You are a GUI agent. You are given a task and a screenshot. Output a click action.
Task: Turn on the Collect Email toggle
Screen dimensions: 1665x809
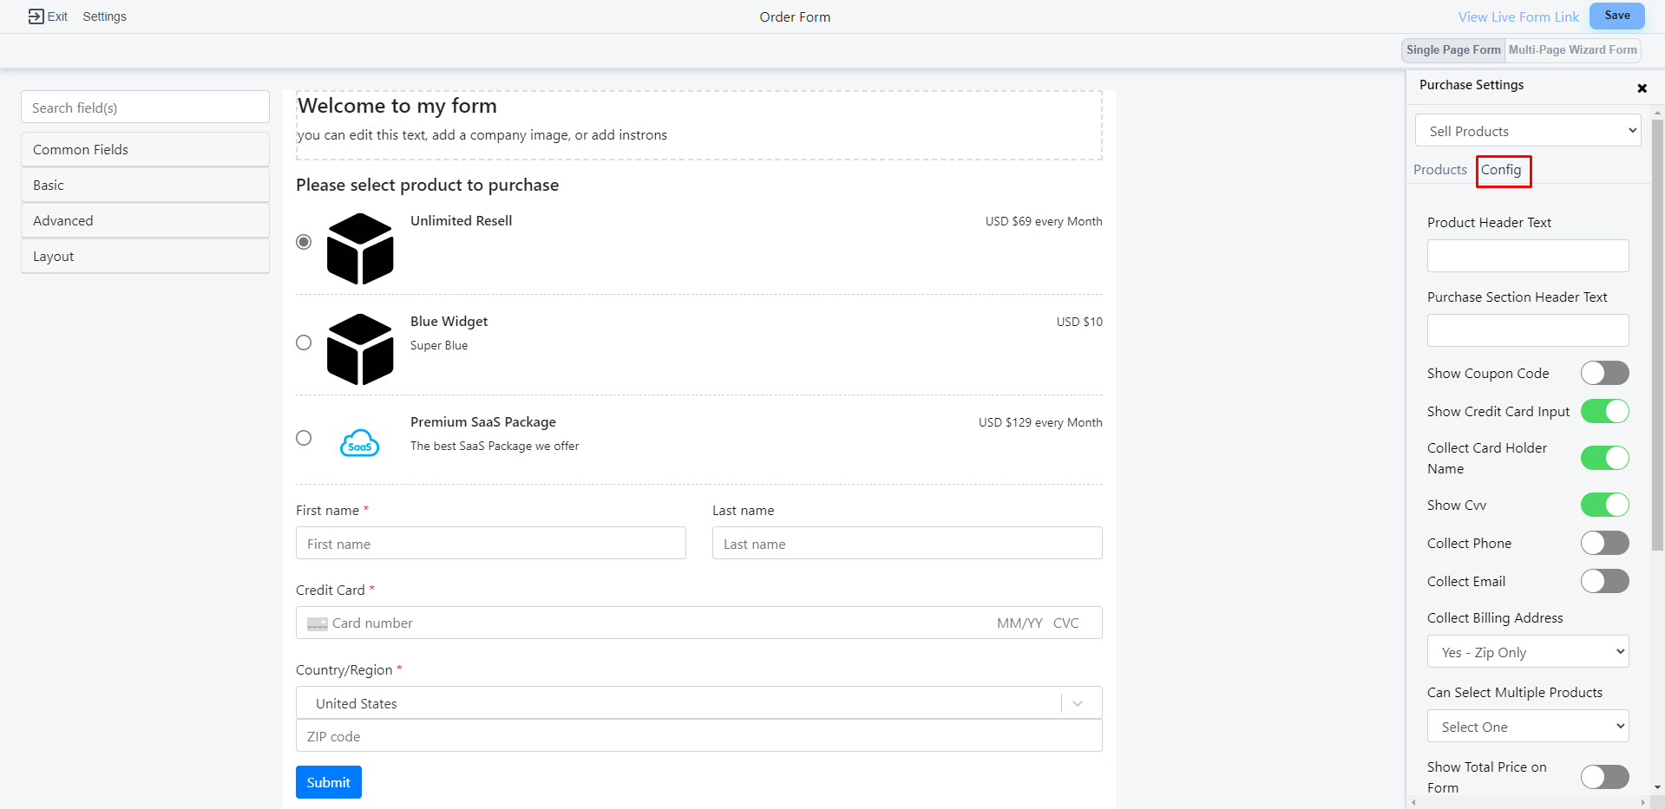[1604, 581]
